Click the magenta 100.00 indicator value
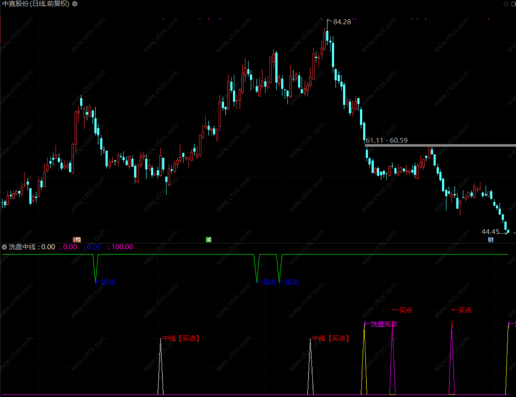The image size is (516, 397). [122, 247]
